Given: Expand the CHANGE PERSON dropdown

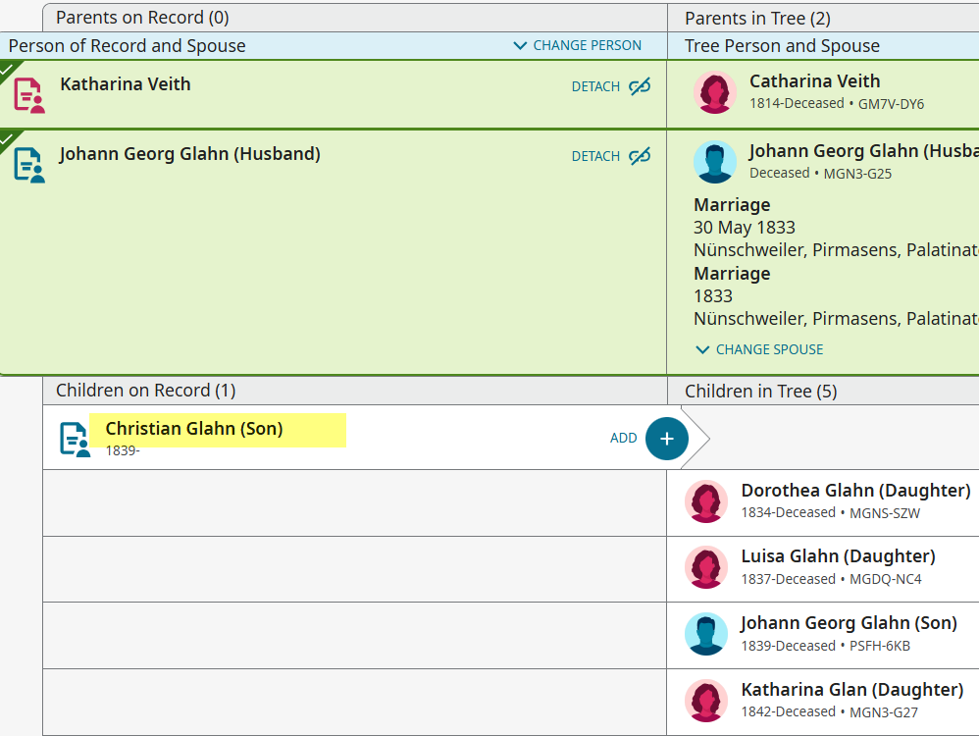Looking at the screenshot, I should point(578,45).
